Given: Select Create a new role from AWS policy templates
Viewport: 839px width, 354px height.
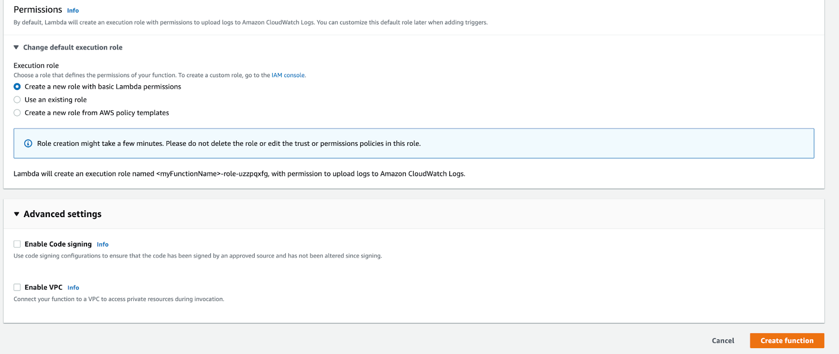Looking at the screenshot, I should pyautogui.click(x=17, y=113).
